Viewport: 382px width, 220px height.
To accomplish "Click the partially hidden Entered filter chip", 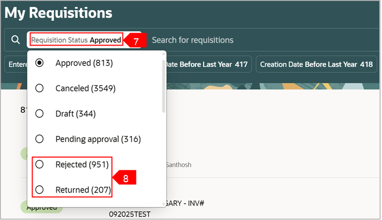I will coord(16,65).
